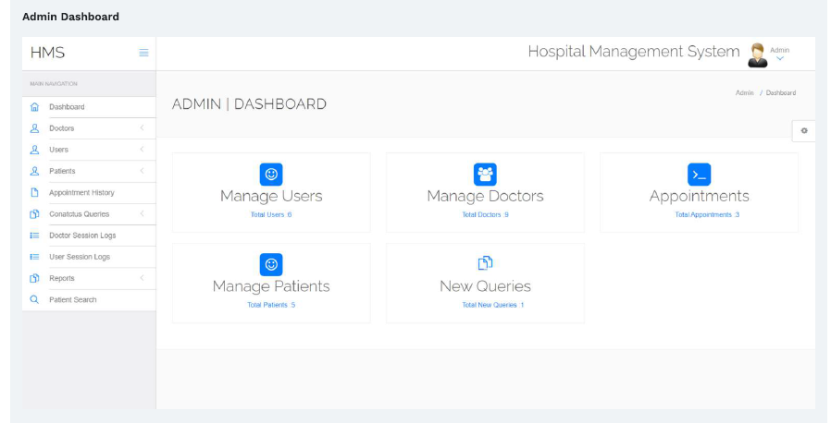Click the Appointment History file icon
The width and height of the screenshot is (831, 423).
tap(34, 192)
